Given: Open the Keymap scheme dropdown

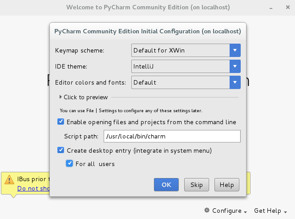Looking at the screenshot, I should (186, 50).
